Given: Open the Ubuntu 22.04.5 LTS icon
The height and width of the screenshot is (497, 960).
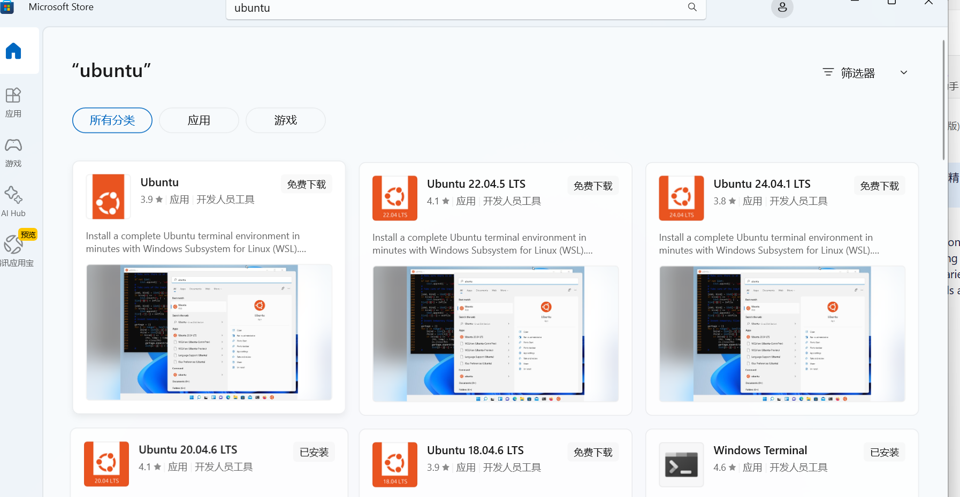Looking at the screenshot, I should tap(395, 198).
